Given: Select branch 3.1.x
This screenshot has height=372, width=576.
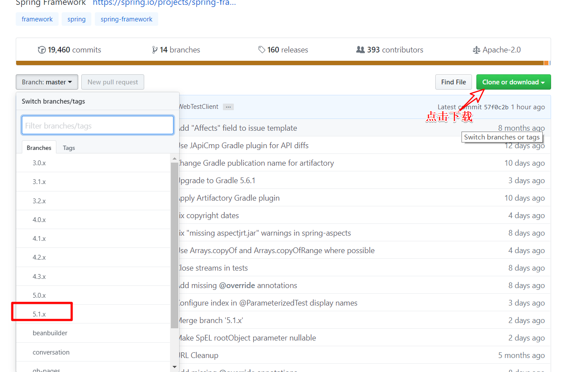Looking at the screenshot, I should pos(93,181).
